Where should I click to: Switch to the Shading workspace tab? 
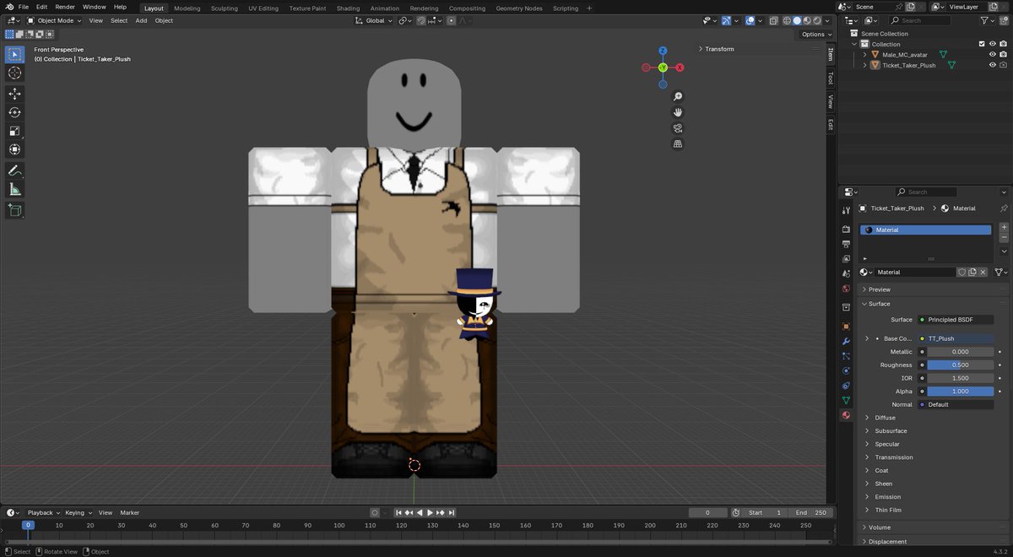[348, 8]
